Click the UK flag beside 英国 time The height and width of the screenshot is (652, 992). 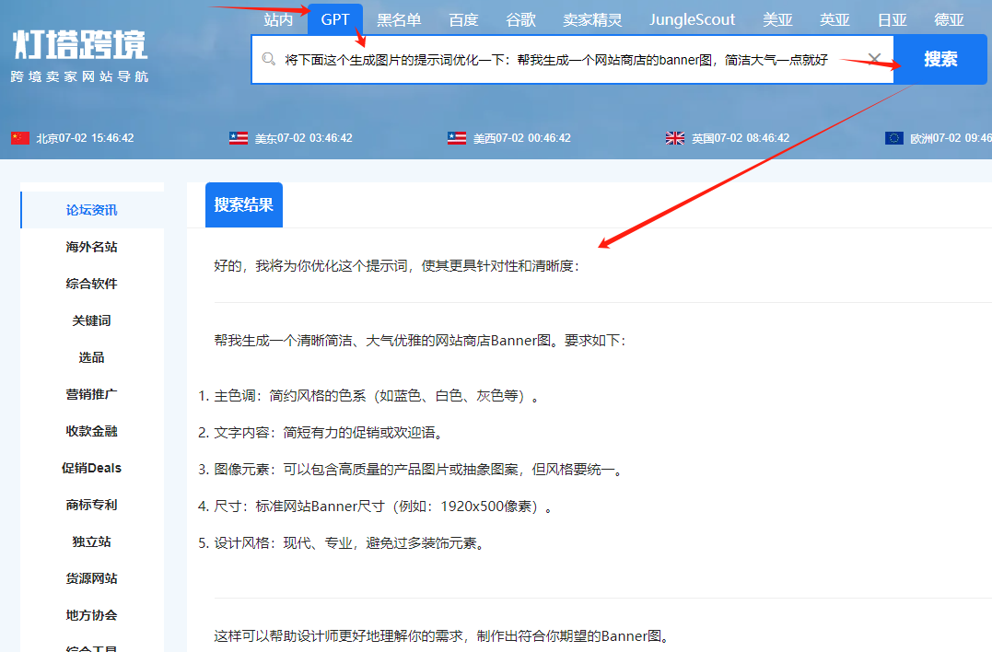(675, 138)
